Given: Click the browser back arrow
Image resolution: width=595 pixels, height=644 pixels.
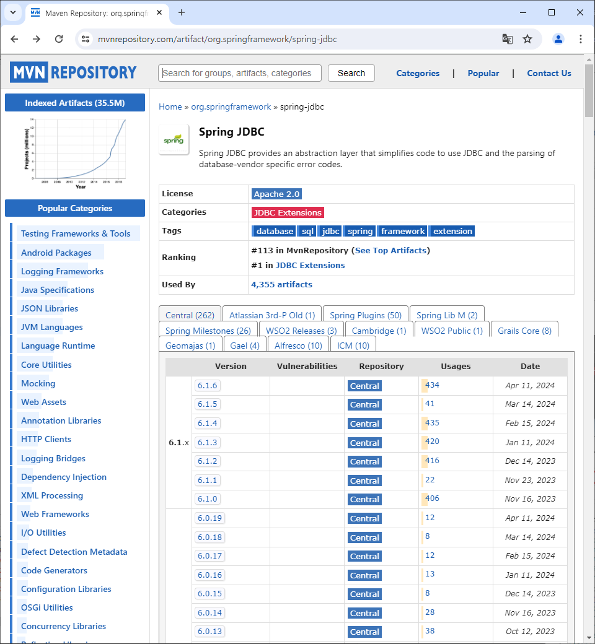Looking at the screenshot, I should click(x=14, y=39).
